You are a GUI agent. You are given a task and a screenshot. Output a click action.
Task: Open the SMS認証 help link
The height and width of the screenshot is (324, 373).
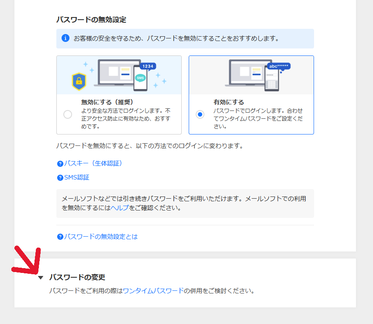pyautogui.click(x=76, y=177)
